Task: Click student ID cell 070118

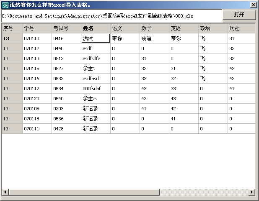Action: [x=37, y=119]
